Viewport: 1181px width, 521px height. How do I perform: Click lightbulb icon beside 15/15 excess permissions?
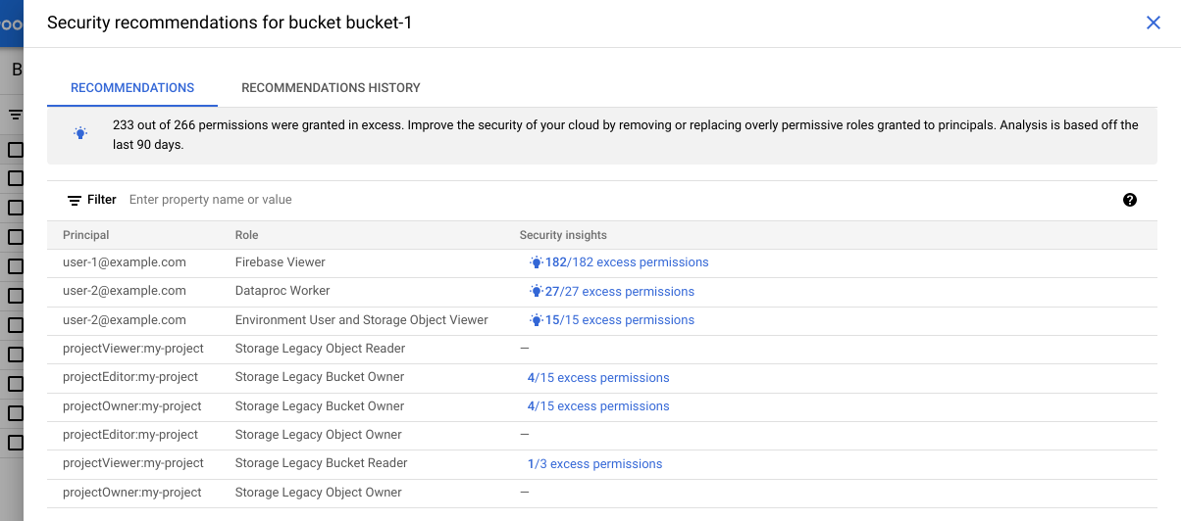coord(537,320)
